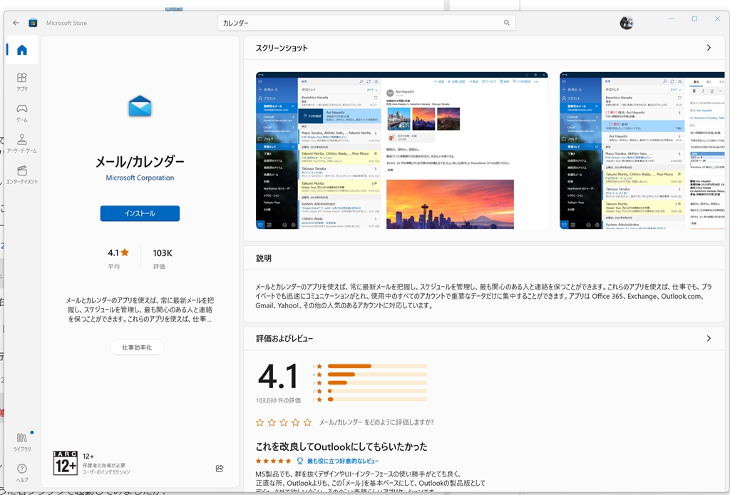The height and width of the screenshot is (495, 730).
Task: Click the share icon
Action: pos(220,469)
